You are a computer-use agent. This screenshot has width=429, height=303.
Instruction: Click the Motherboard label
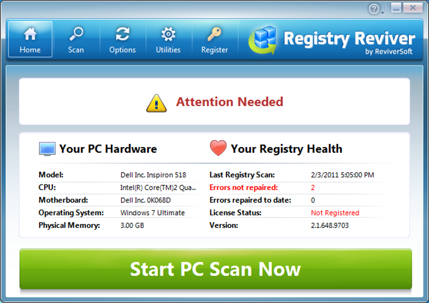63,200
